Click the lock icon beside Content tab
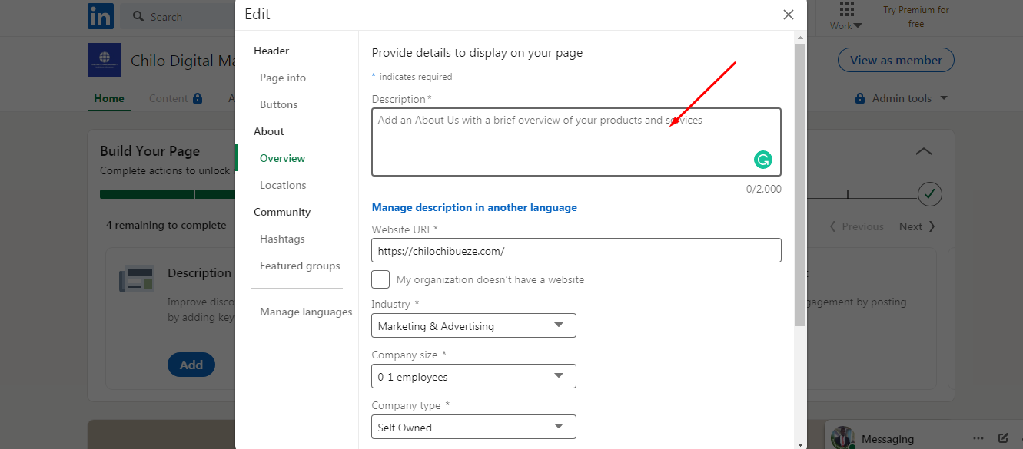This screenshot has width=1023, height=449. click(x=198, y=98)
